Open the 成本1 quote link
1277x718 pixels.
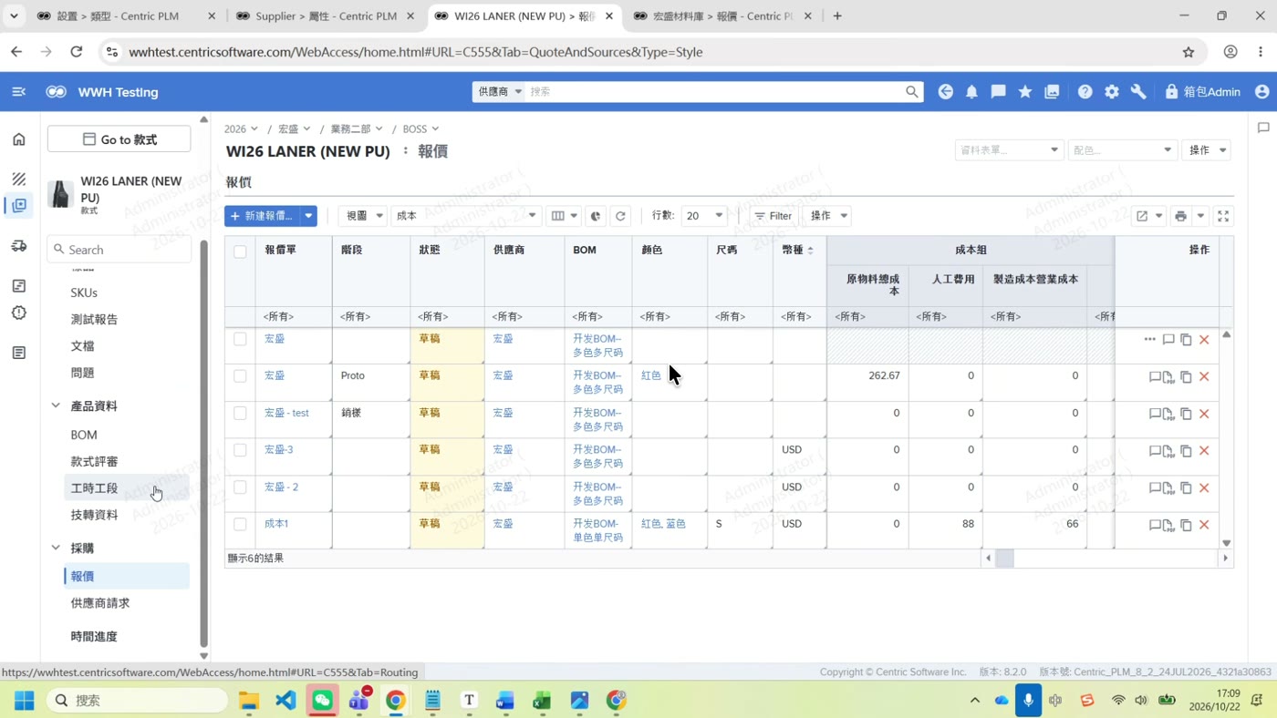coord(276,524)
